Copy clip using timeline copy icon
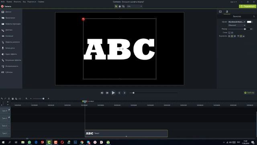 tap(12, 99)
